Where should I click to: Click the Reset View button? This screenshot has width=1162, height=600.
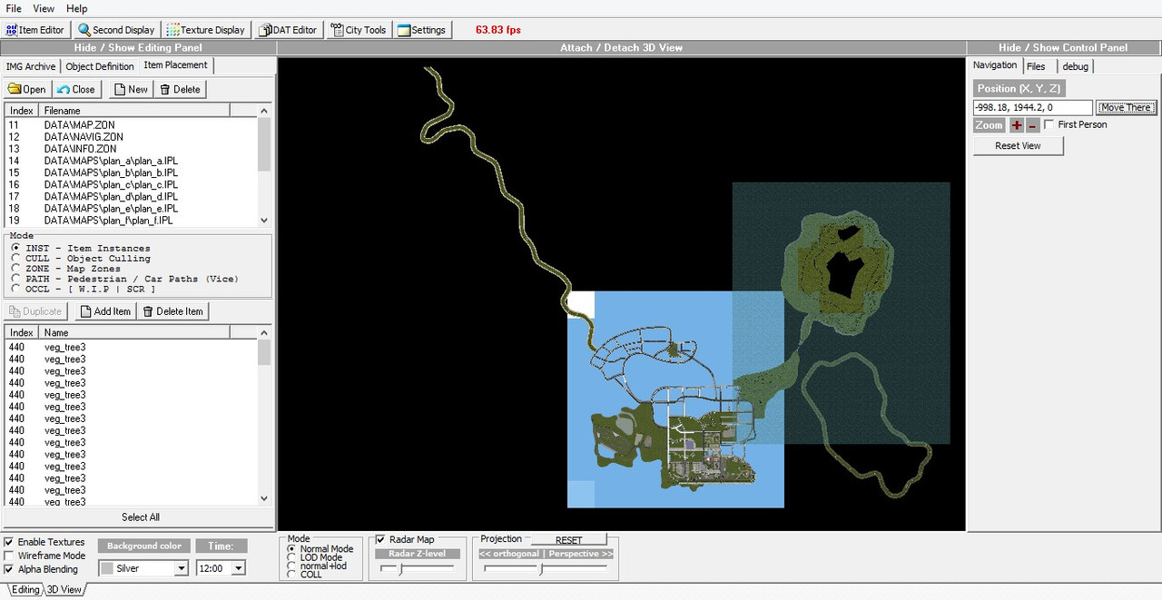[x=1018, y=145]
